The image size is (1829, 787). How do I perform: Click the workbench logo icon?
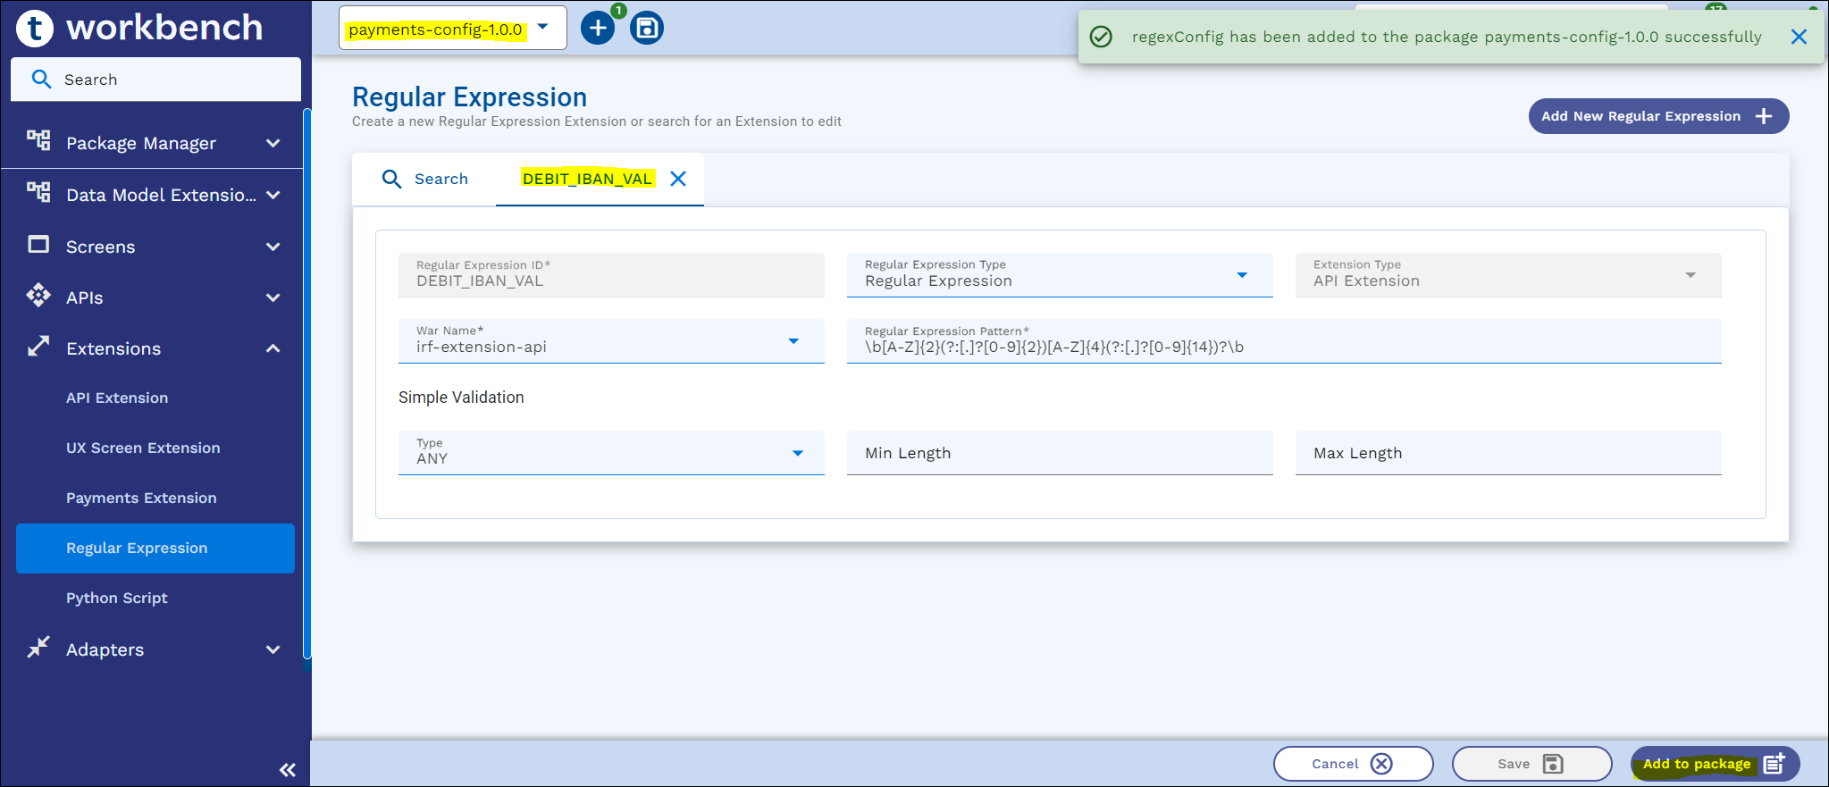(35, 29)
